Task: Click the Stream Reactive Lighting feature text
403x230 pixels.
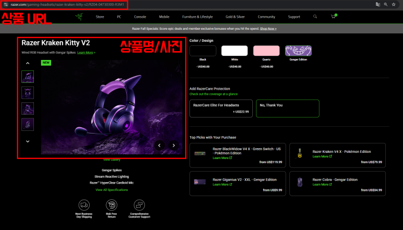Action: [x=112, y=177]
